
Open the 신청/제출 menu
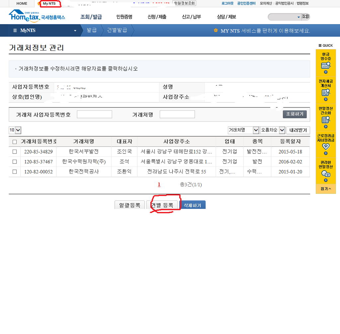coord(157,17)
